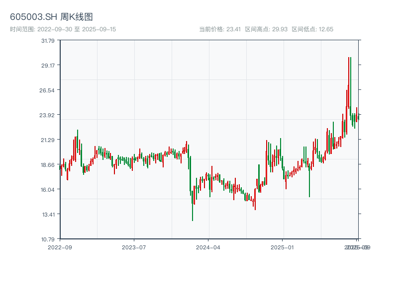The height and width of the screenshot is (298, 398).
Task: Click the y-axis label 16.04
Action: pos(48,190)
